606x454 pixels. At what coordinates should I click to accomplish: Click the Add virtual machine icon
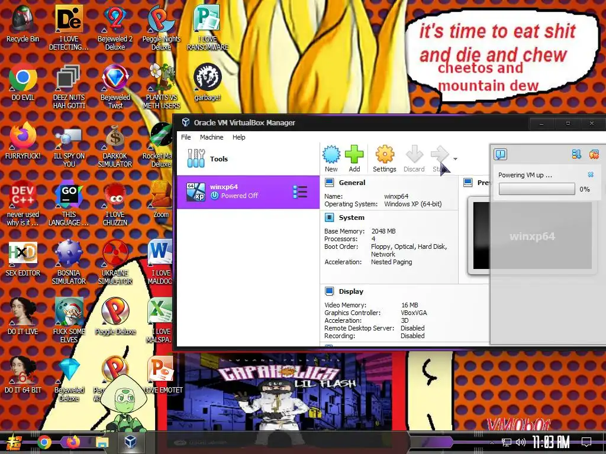click(x=354, y=158)
